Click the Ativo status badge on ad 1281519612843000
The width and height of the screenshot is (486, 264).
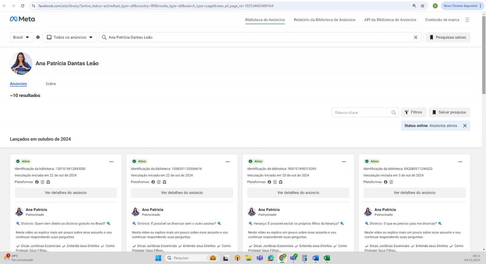pos(23,161)
